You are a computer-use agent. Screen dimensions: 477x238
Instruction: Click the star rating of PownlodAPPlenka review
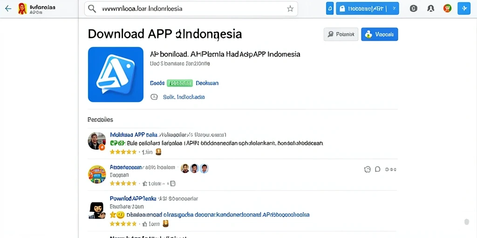(x=123, y=224)
